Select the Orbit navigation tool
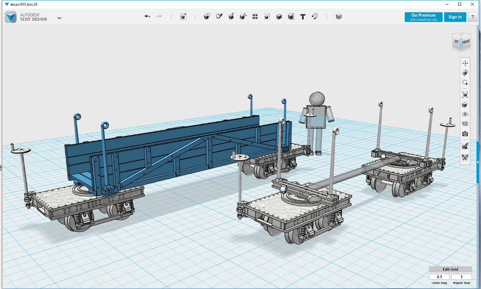Image resolution: width=481 pixels, height=289 pixels. (x=465, y=73)
